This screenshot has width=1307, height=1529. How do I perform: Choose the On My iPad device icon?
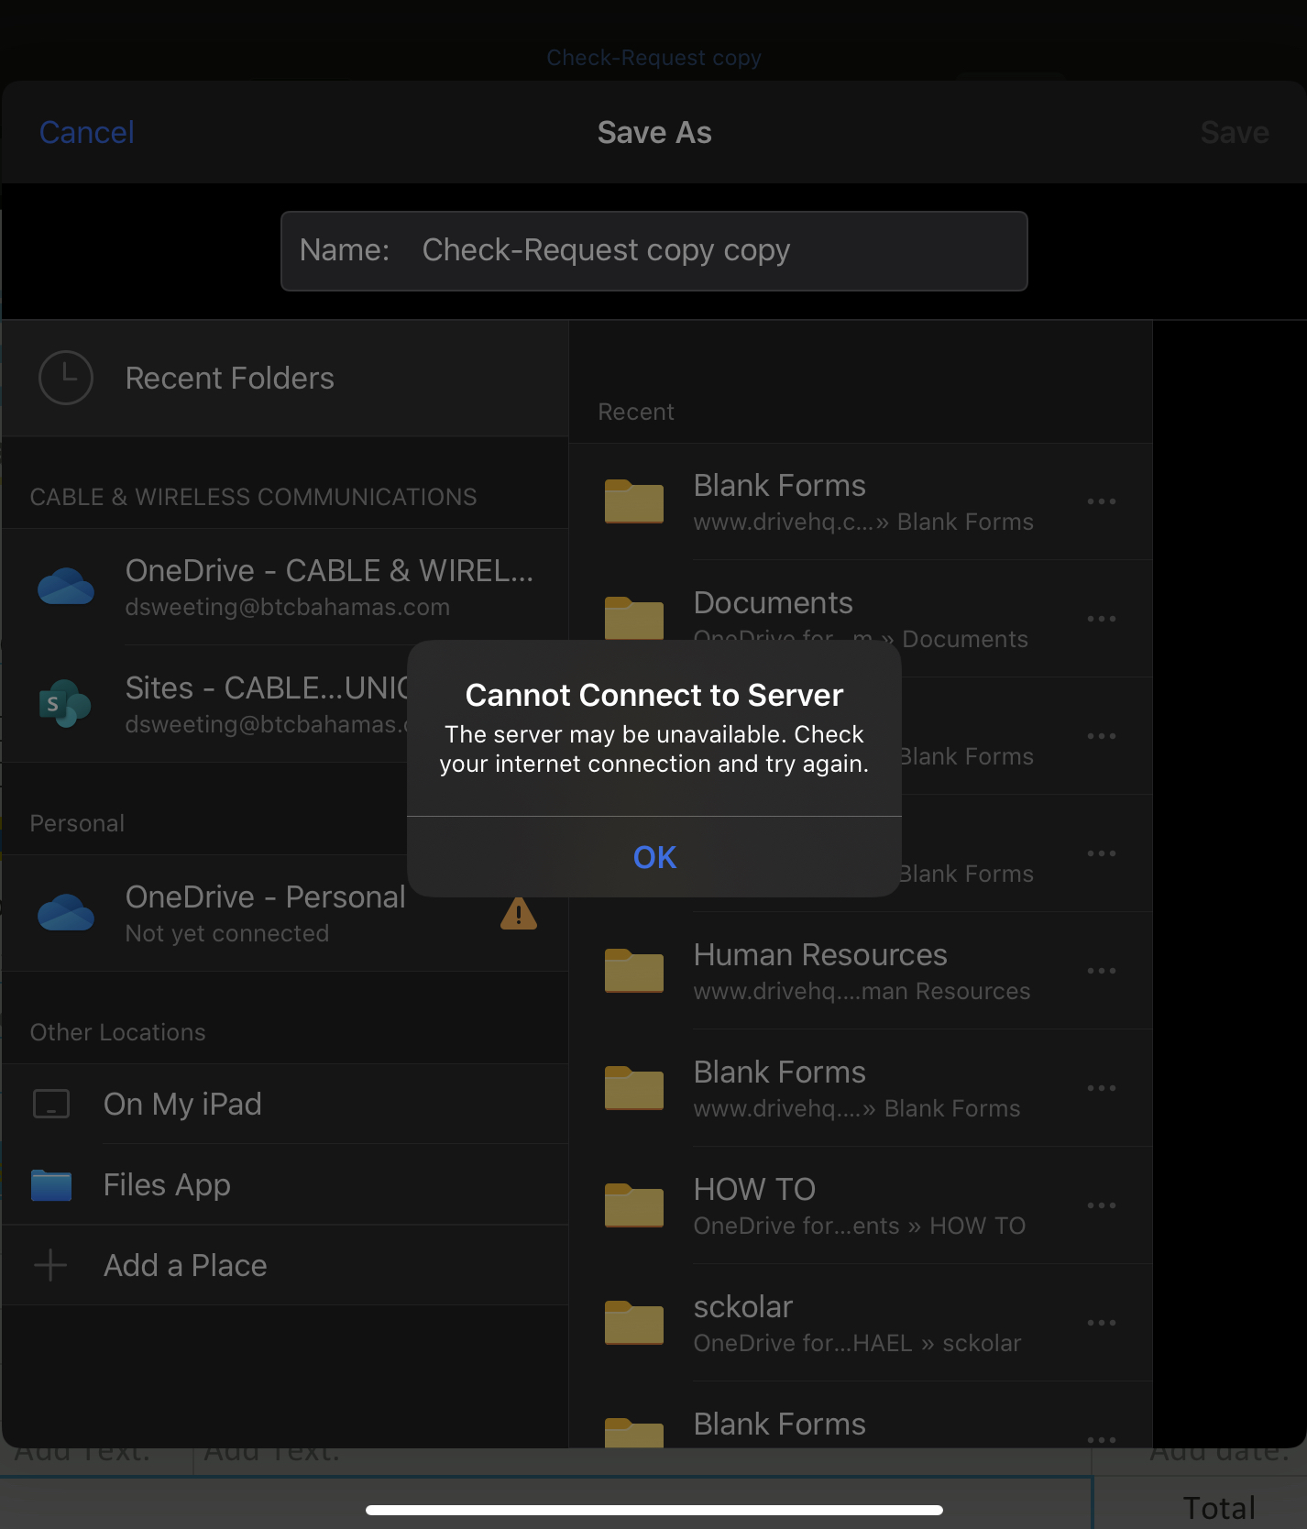[51, 1104]
